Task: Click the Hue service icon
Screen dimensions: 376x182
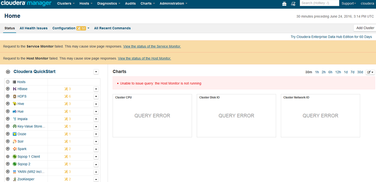Action: click(15, 111)
